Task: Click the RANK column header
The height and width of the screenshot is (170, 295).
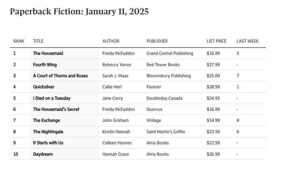Action: coord(19,41)
